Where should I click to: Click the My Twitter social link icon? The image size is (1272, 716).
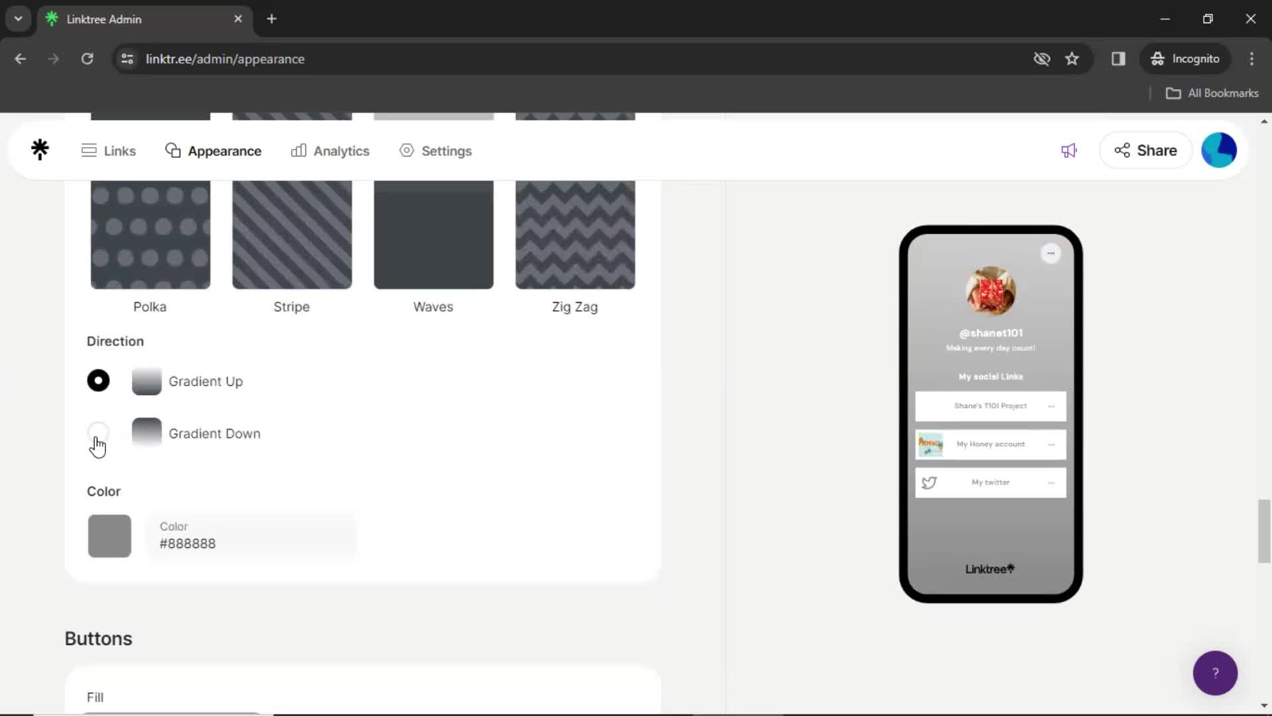pyautogui.click(x=929, y=483)
